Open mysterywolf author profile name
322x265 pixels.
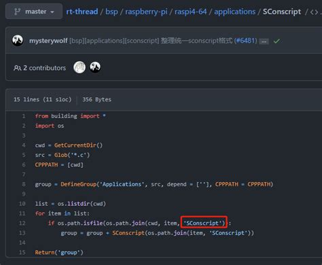pos(48,41)
